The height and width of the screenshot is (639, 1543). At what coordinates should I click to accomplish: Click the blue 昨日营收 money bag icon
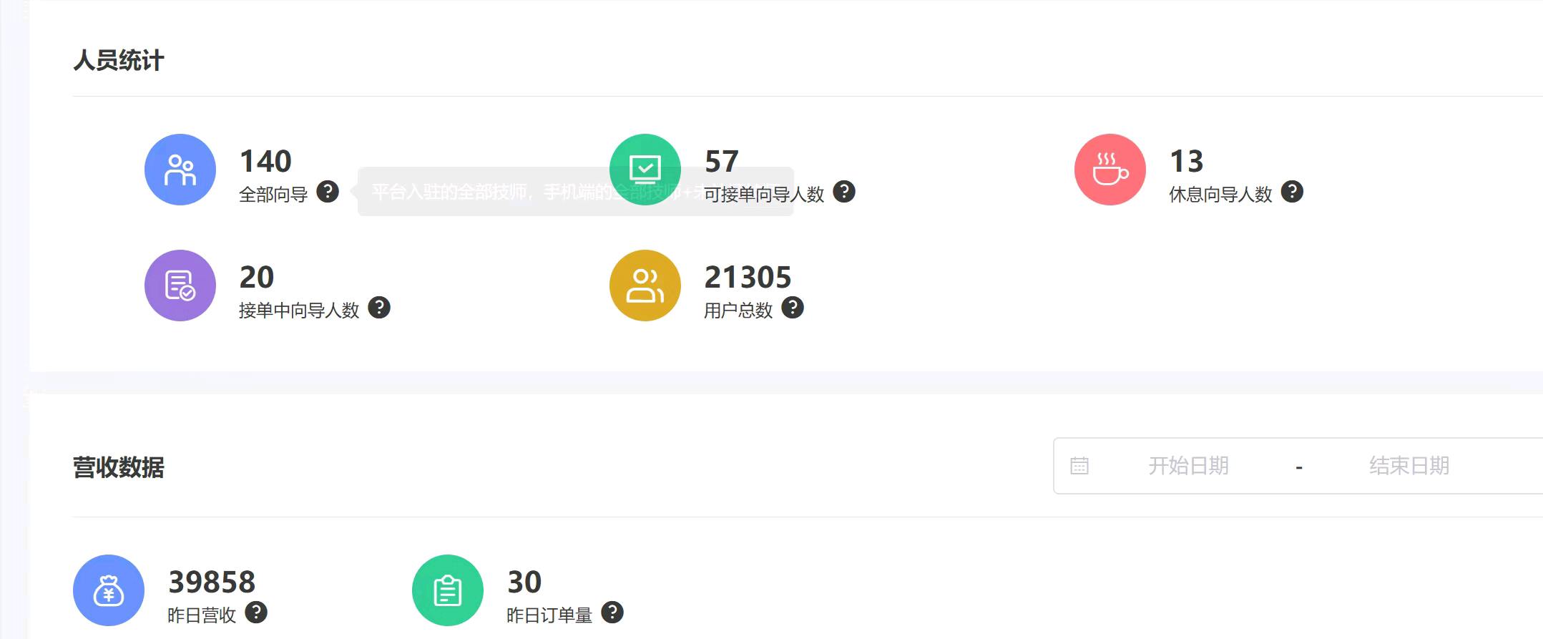(109, 590)
